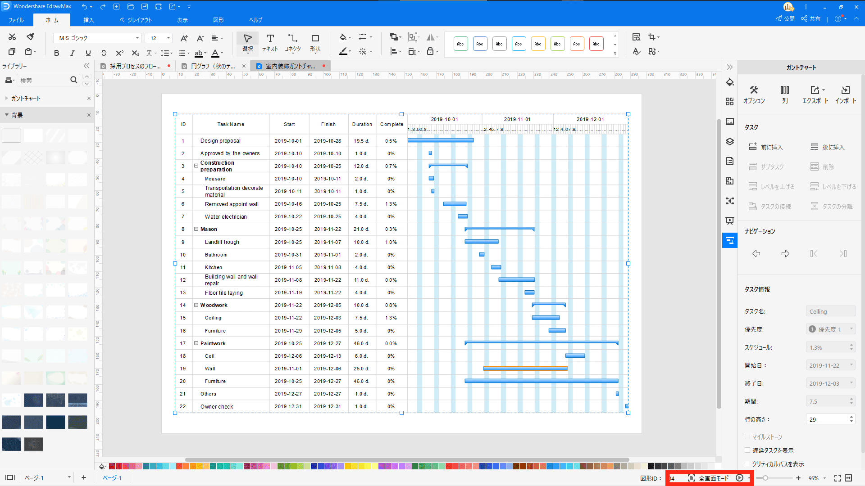Check 遅延タスクを表示 option
Viewport: 865px width, 486px height.
747,450
